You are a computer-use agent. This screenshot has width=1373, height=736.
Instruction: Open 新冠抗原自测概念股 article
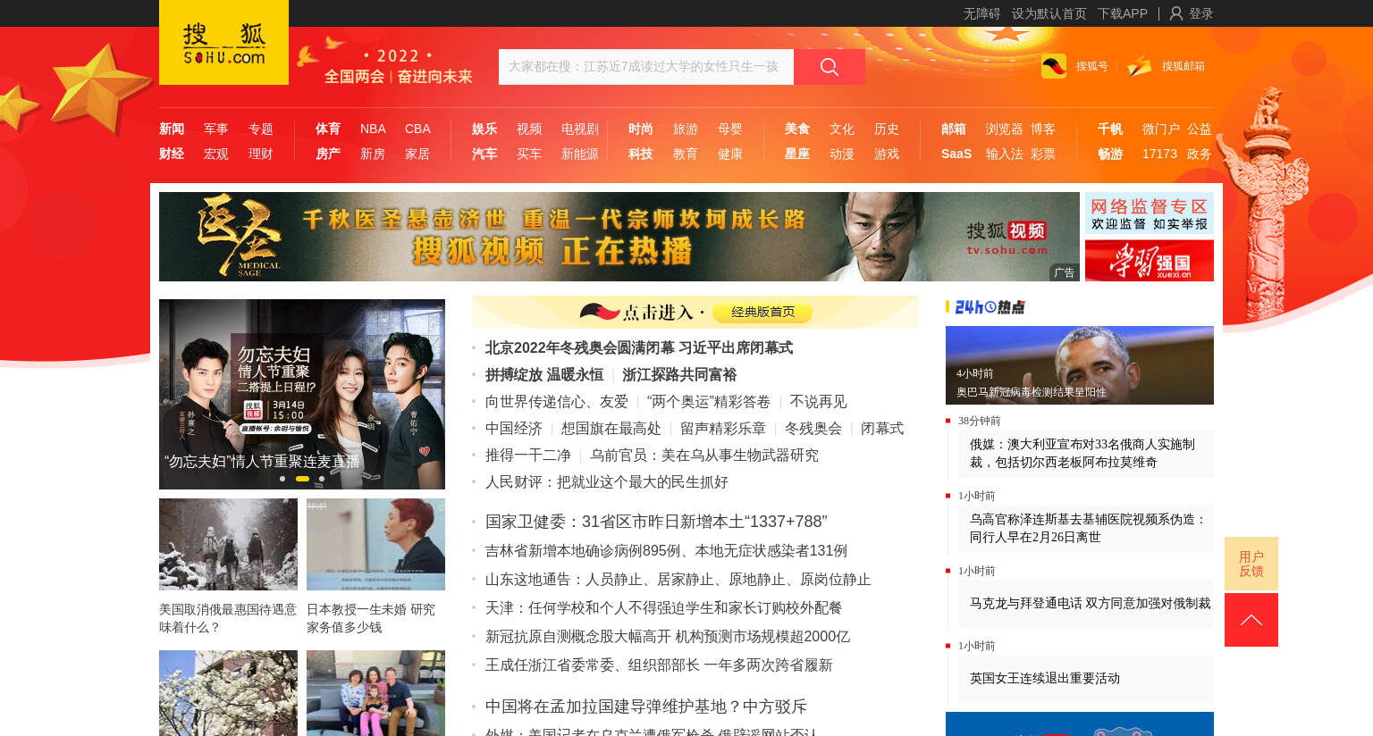668,636
